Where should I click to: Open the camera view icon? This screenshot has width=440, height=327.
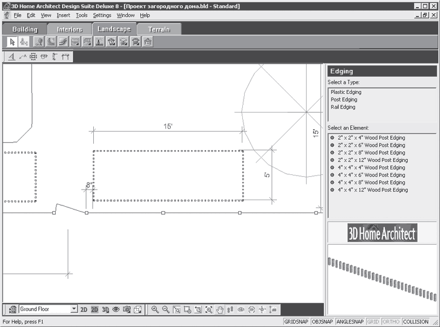pyautogui.click(x=127, y=309)
